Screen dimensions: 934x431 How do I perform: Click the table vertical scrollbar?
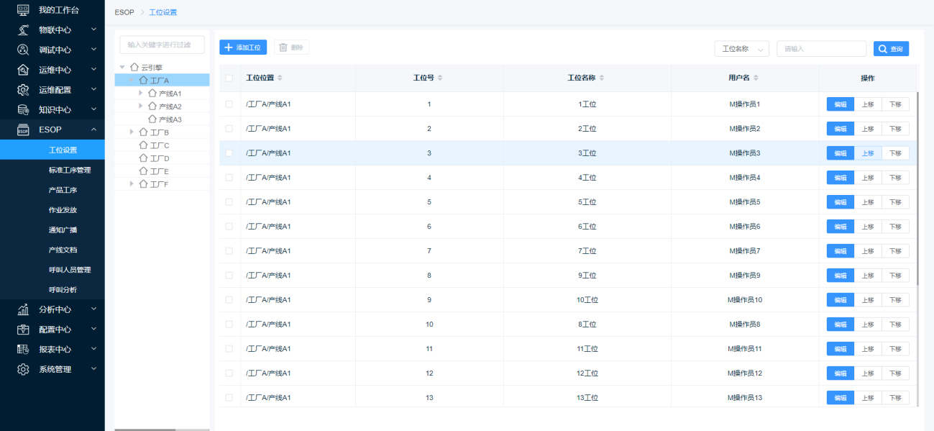pos(917,189)
